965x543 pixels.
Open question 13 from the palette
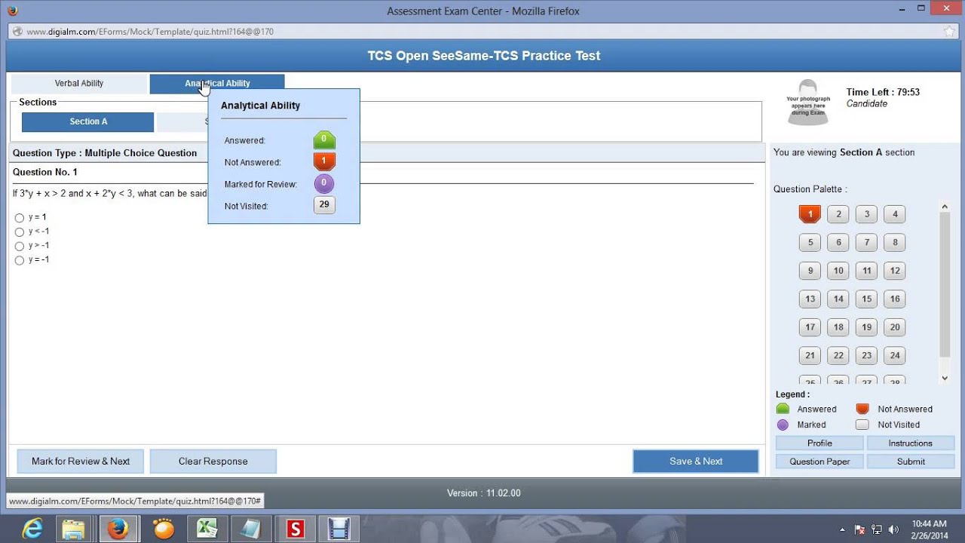[810, 299]
